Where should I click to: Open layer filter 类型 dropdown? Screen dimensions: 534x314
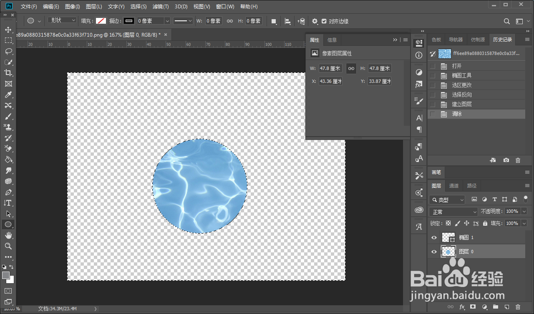(447, 200)
